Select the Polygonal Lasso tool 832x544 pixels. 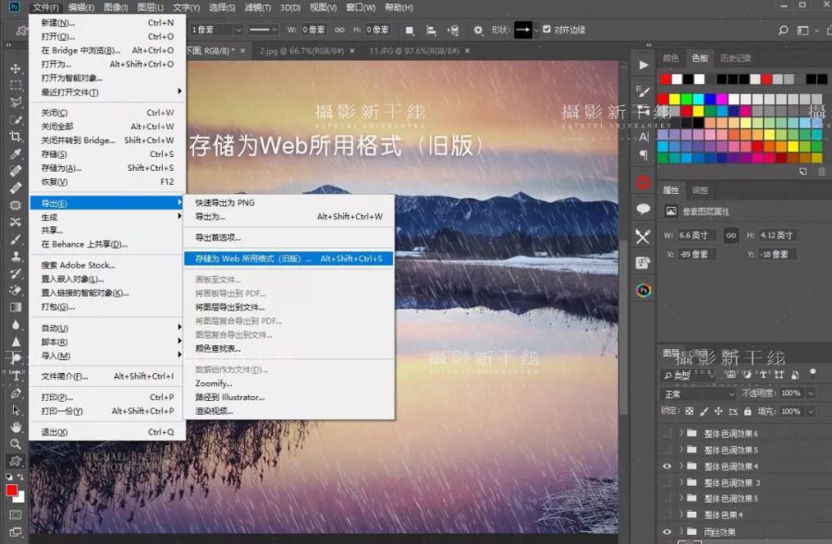tap(16, 103)
